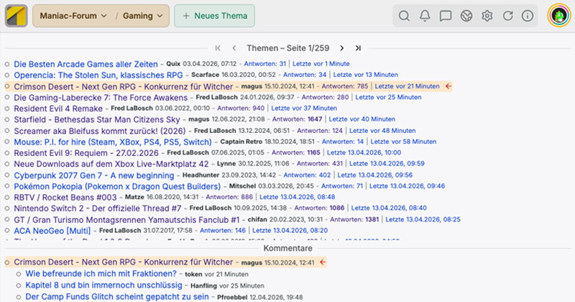Open Operencia: The Stolen Sun thread

[x=98, y=75]
